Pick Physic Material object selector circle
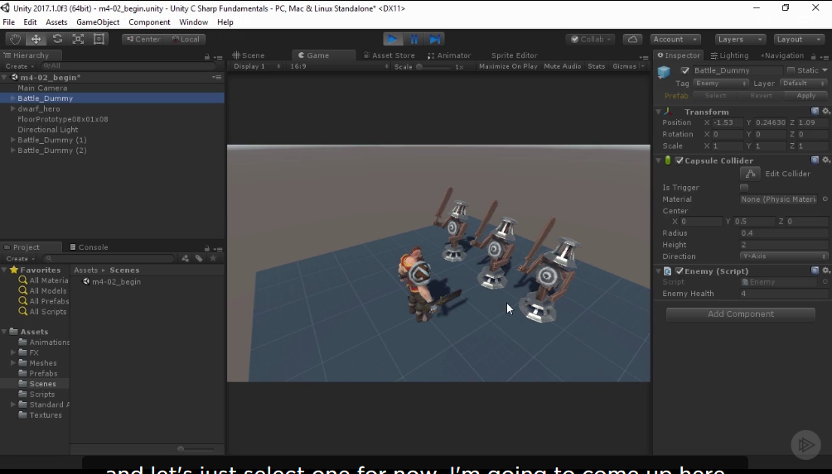832x474 pixels. coord(825,199)
